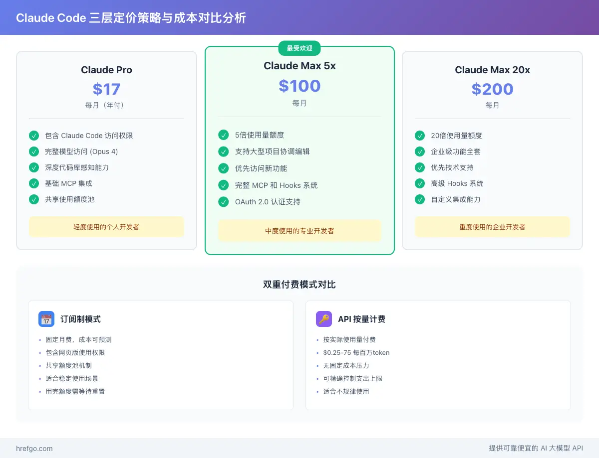This screenshot has width=599, height=458.
Task: Click the 适合稳定使用场景 bullet
Action: 72,378
